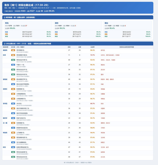The image size is (158, 165).
Task: Click the 92.5% attendance rate cell
Action: pyautogui.click(x=93, y=60)
